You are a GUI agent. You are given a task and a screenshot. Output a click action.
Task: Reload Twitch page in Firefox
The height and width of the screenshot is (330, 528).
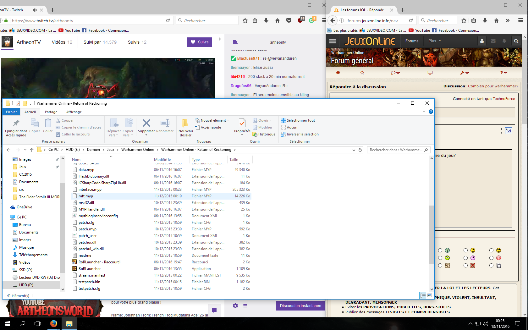click(168, 21)
